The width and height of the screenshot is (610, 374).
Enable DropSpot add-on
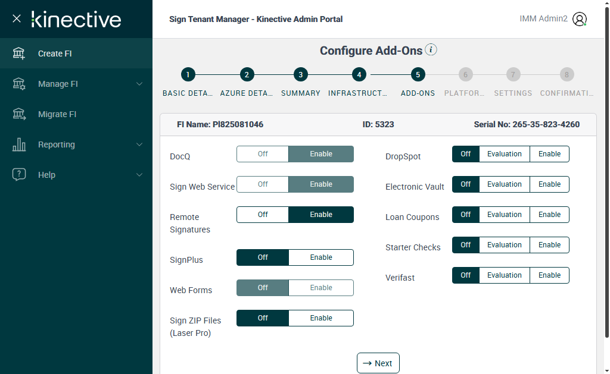click(x=549, y=154)
